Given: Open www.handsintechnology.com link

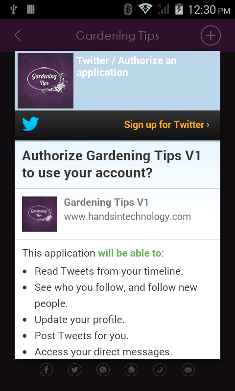Looking at the screenshot, I should click(x=127, y=217).
